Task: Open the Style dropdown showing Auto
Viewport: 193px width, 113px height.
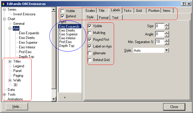Action: (x=167, y=50)
